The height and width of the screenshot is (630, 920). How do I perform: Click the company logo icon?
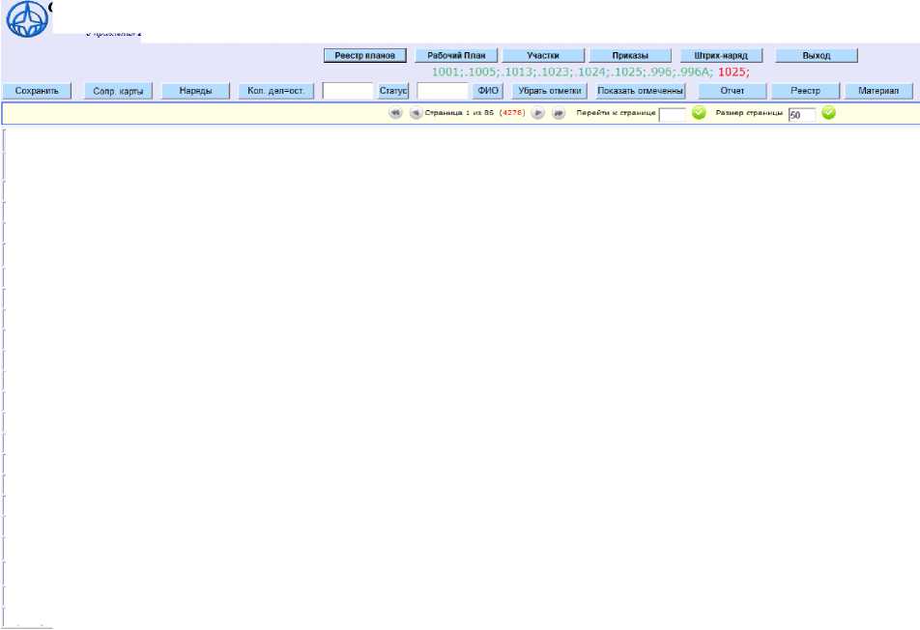tap(27, 19)
